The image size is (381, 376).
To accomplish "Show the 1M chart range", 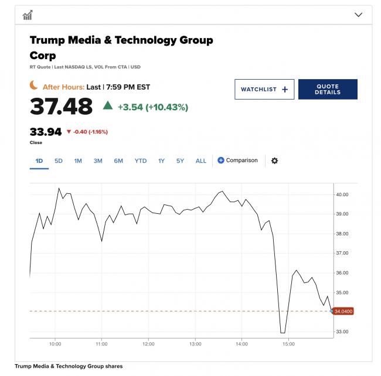I will 78,160.
